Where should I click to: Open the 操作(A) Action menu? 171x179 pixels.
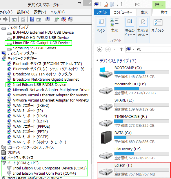point(23,12)
